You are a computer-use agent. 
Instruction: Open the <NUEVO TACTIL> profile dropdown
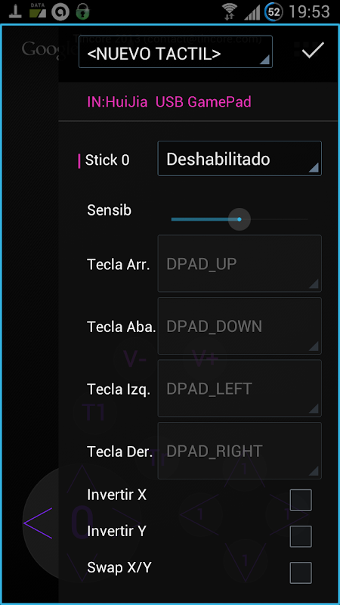(x=175, y=51)
